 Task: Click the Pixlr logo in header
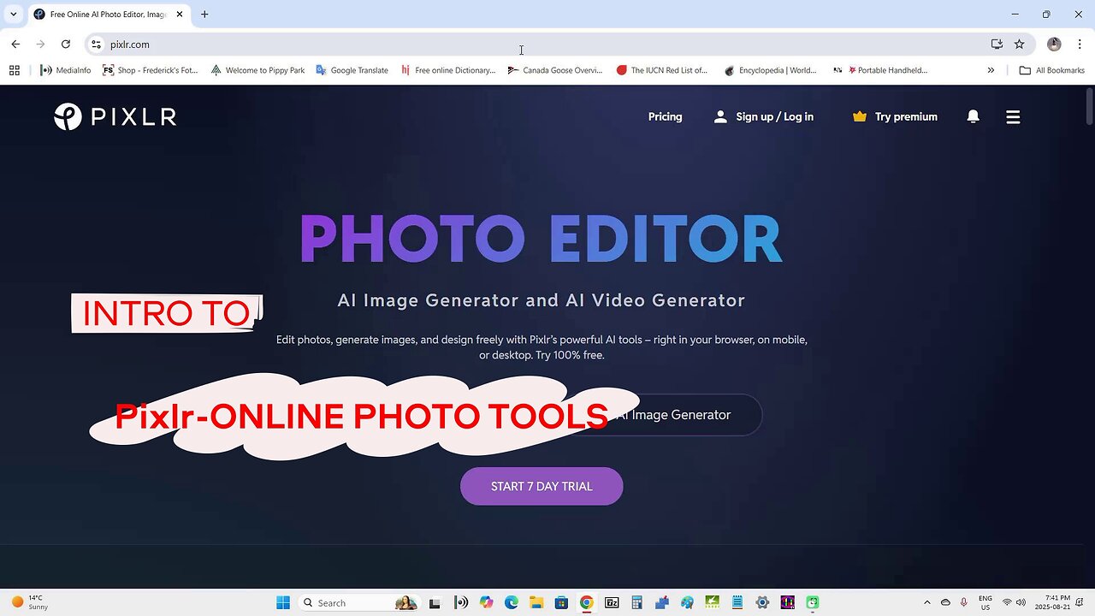click(115, 116)
